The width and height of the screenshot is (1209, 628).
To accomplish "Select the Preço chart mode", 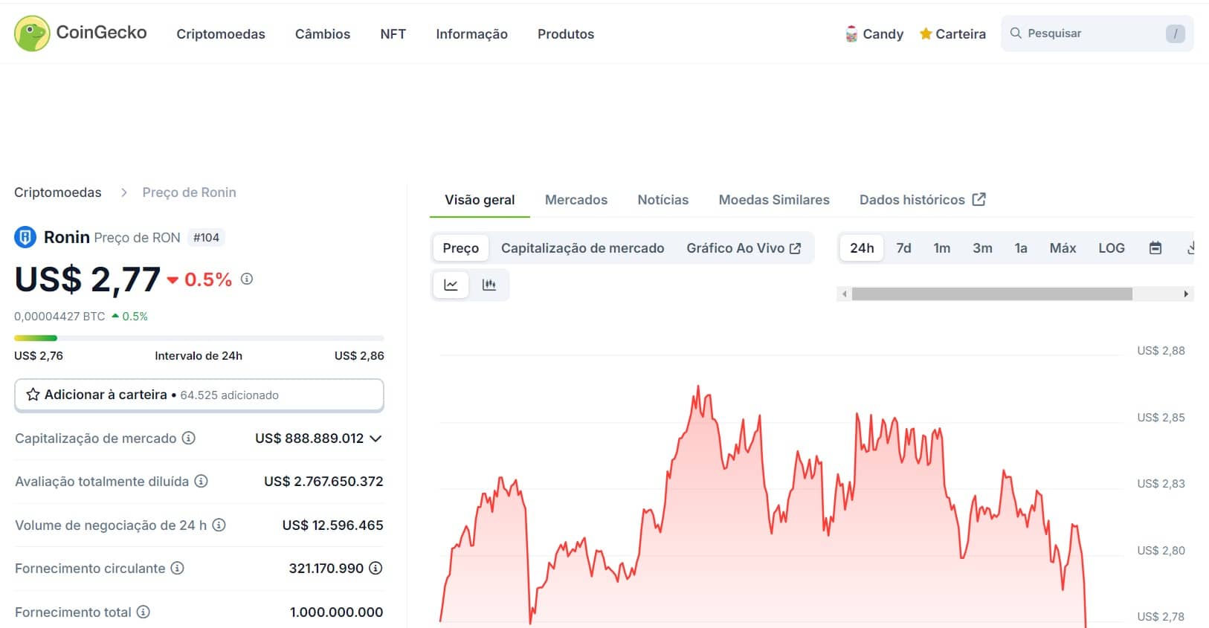I will [461, 248].
